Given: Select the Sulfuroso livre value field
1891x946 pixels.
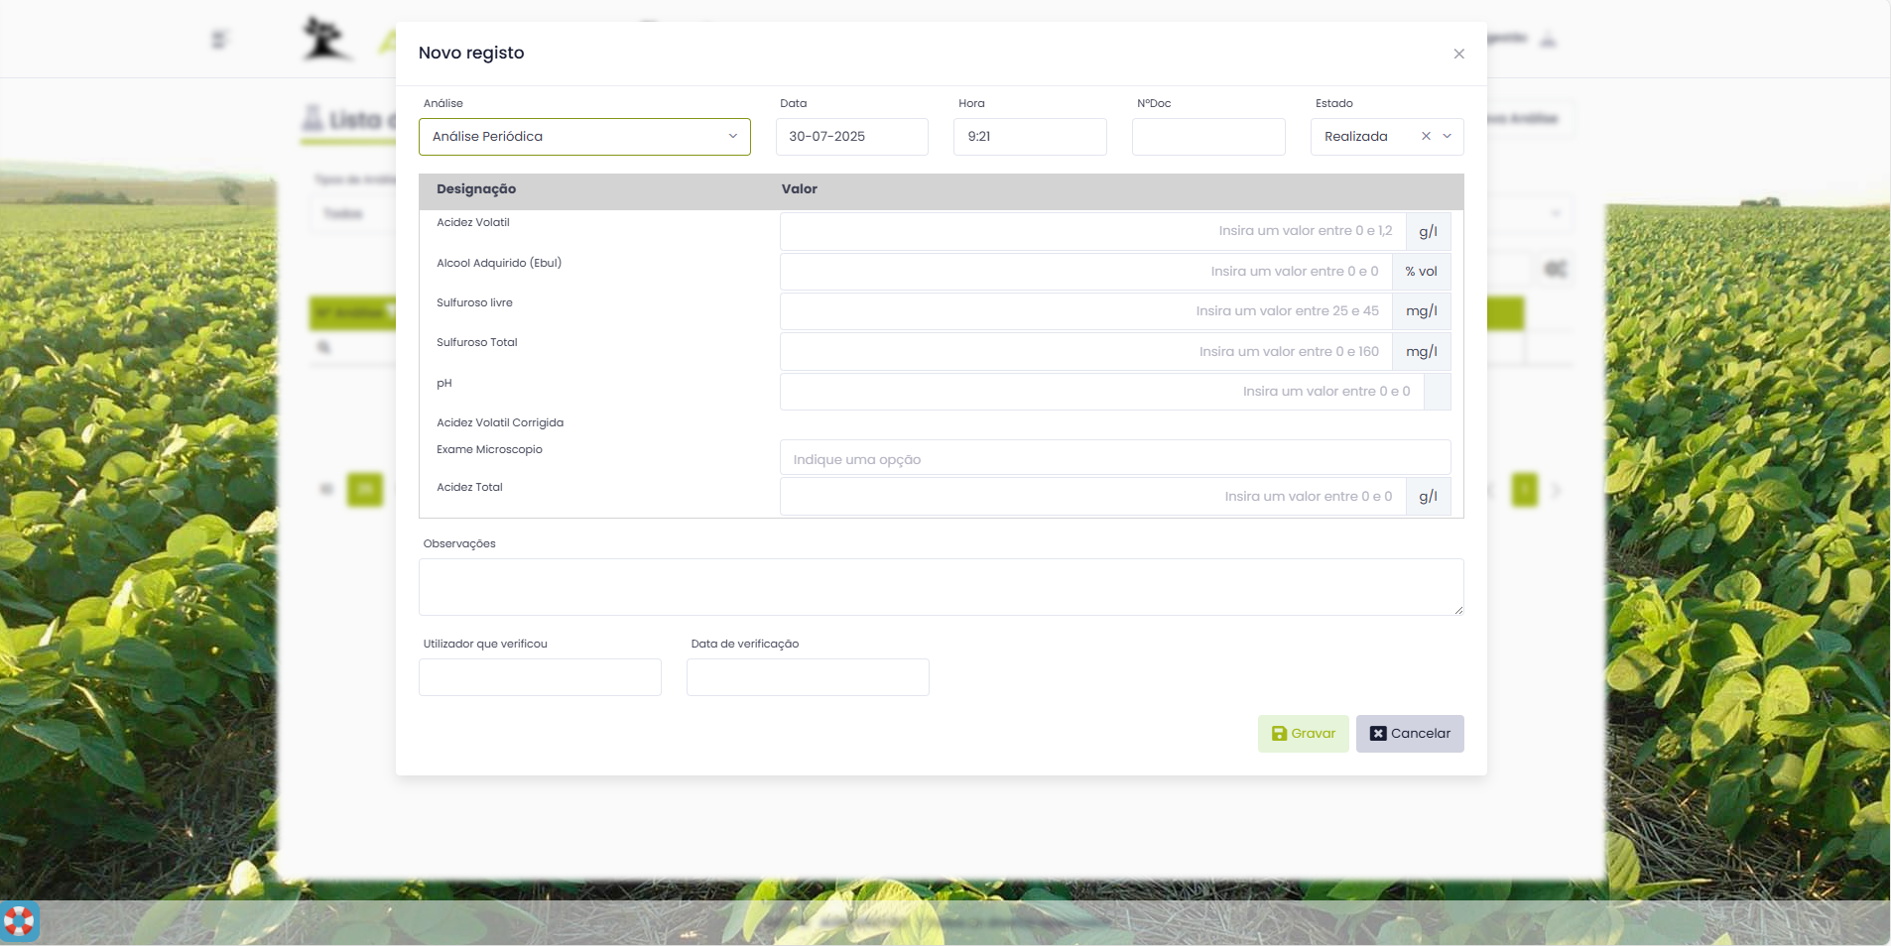Looking at the screenshot, I should (1085, 311).
